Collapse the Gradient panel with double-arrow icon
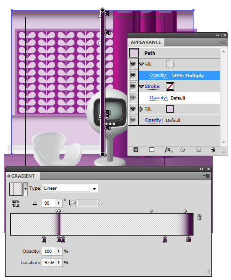Screen dimensions: 231x280 [201, 169]
